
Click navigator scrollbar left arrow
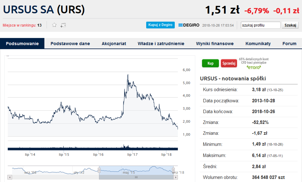tap(10, 177)
